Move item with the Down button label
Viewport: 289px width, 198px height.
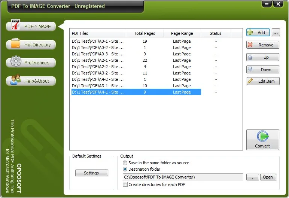click(266, 70)
